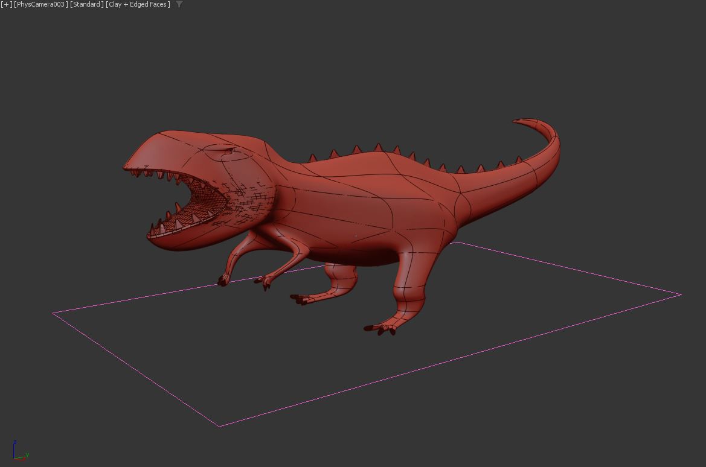706x467 pixels.
Task: Open the [+] general viewport menu
Action: tap(7, 4)
